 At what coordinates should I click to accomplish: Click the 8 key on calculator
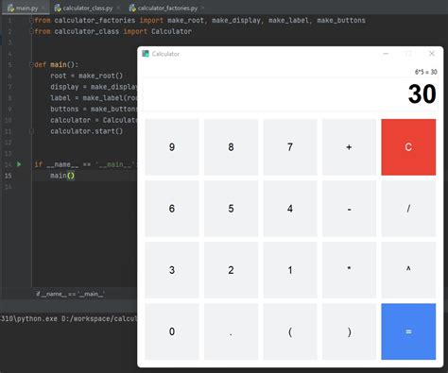231,147
